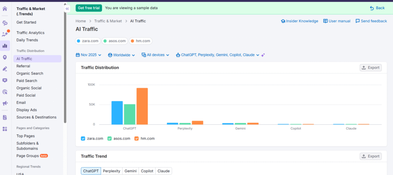Open the Local location pin icon

5,57
